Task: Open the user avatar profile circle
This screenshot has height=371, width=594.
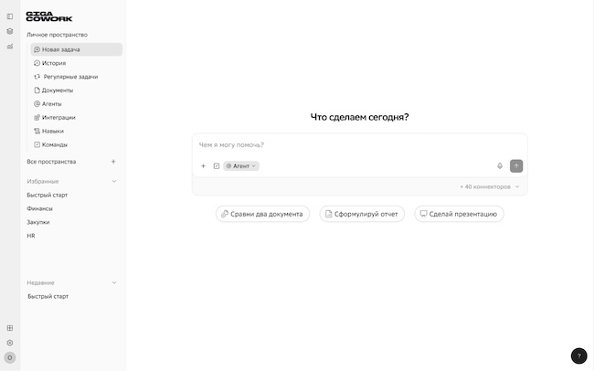Action: pos(10,357)
